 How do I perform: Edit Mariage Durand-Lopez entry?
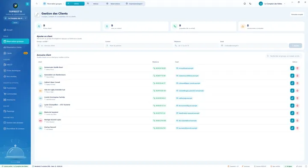(292, 120)
